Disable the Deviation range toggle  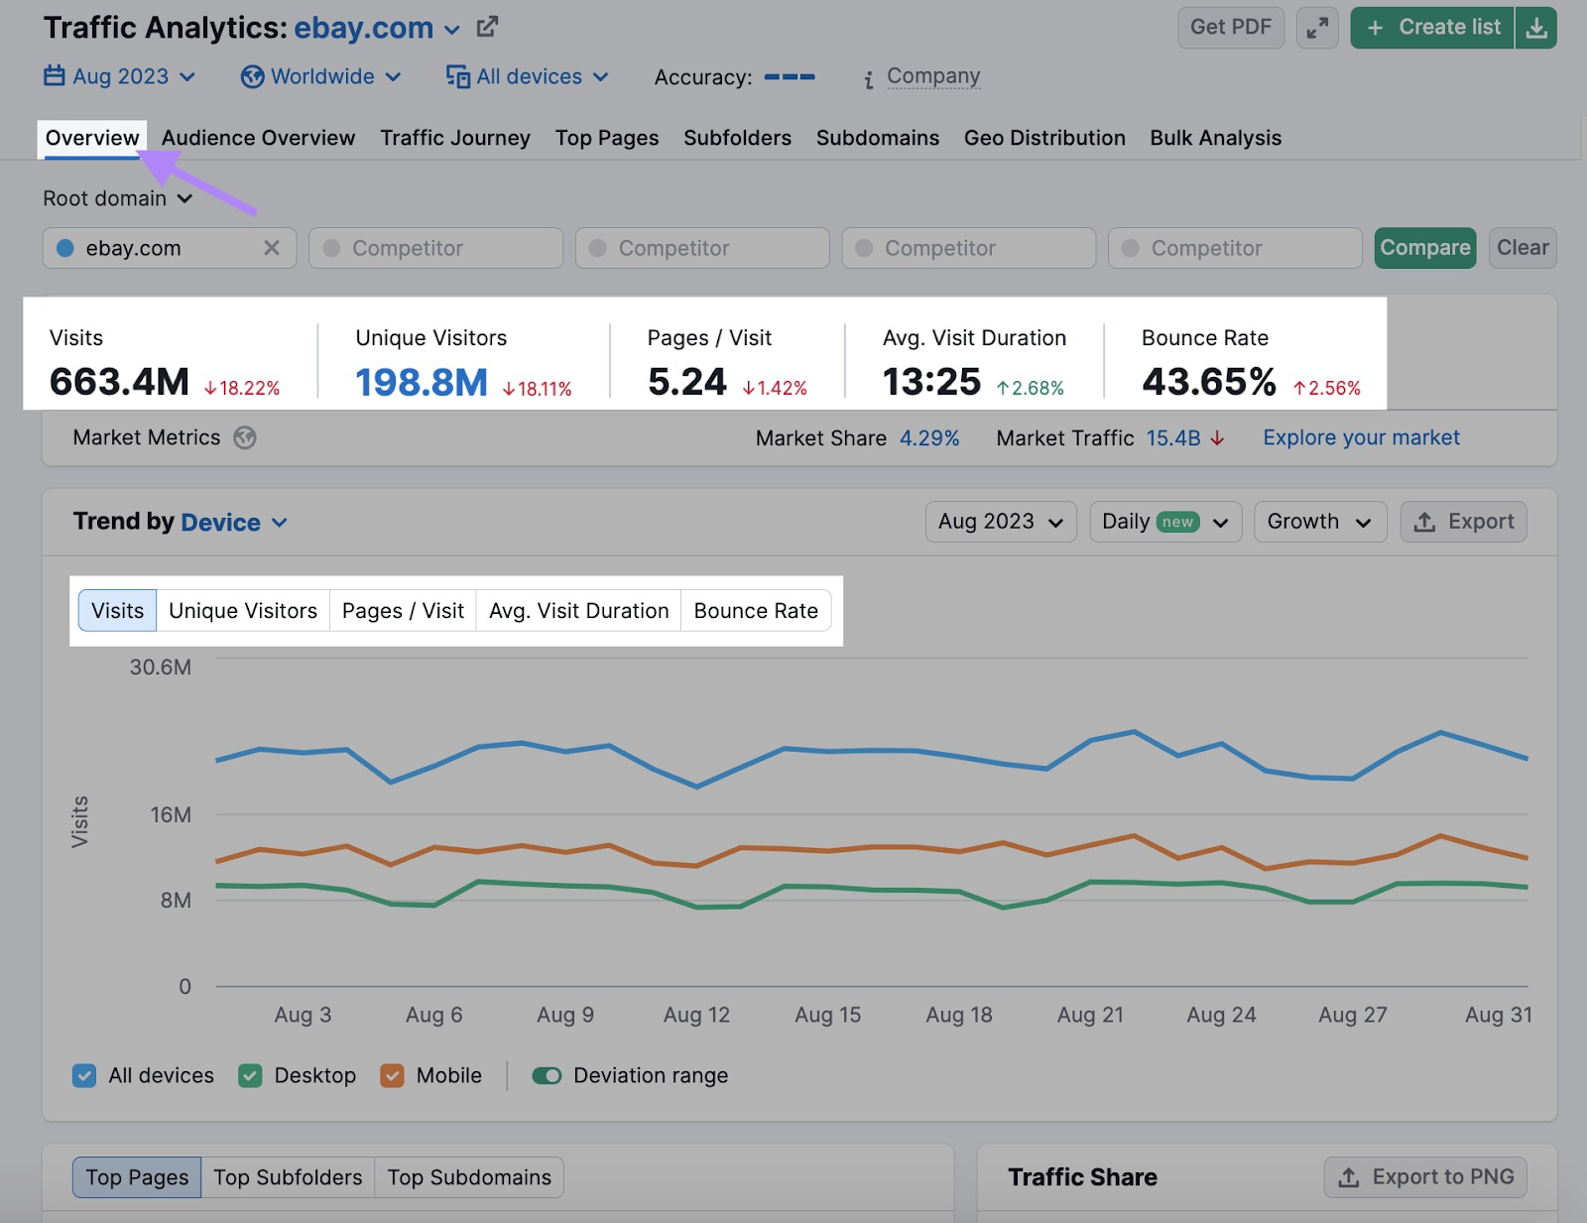click(x=547, y=1075)
